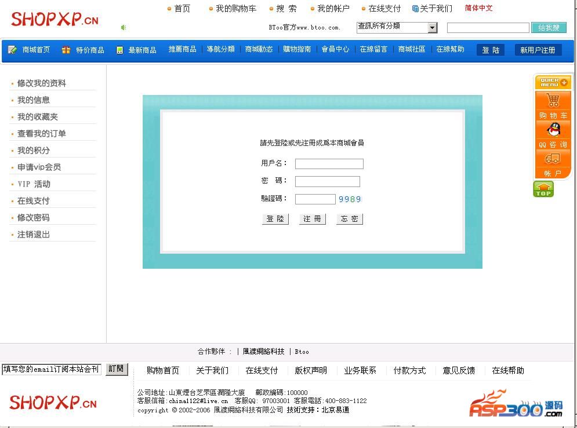Click the verification code input field

(x=315, y=199)
